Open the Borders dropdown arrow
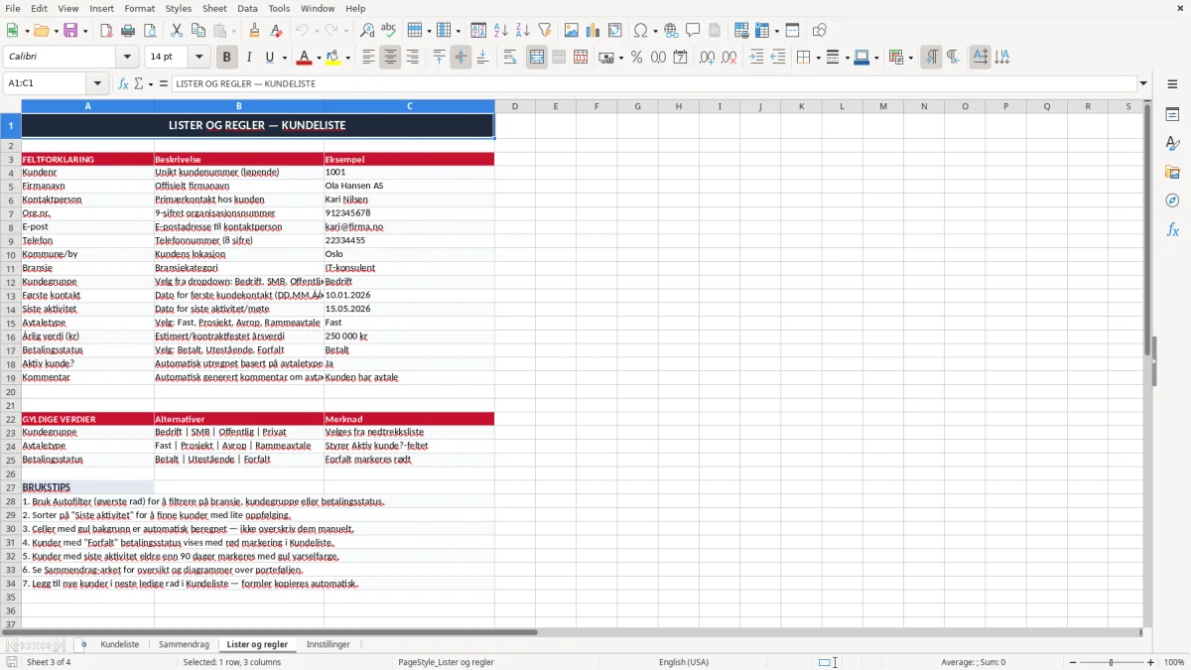Viewport: 1191px width, 670px height. (818, 58)
